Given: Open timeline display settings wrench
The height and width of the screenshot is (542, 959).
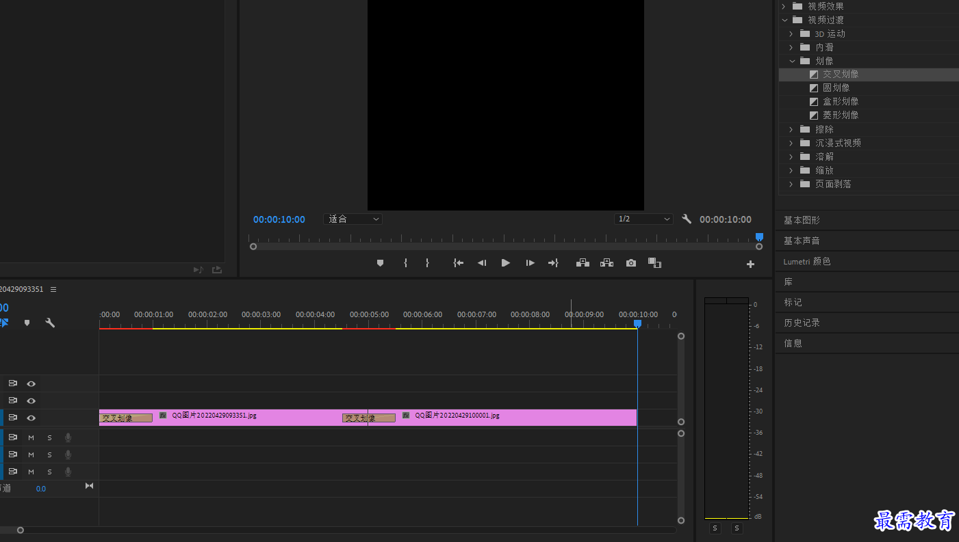Looking at the screenshot, I should (x=50, y=323).
